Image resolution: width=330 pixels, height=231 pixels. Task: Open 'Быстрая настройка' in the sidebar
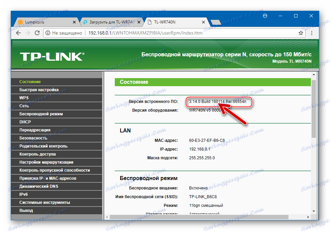(x=57, y=90)
